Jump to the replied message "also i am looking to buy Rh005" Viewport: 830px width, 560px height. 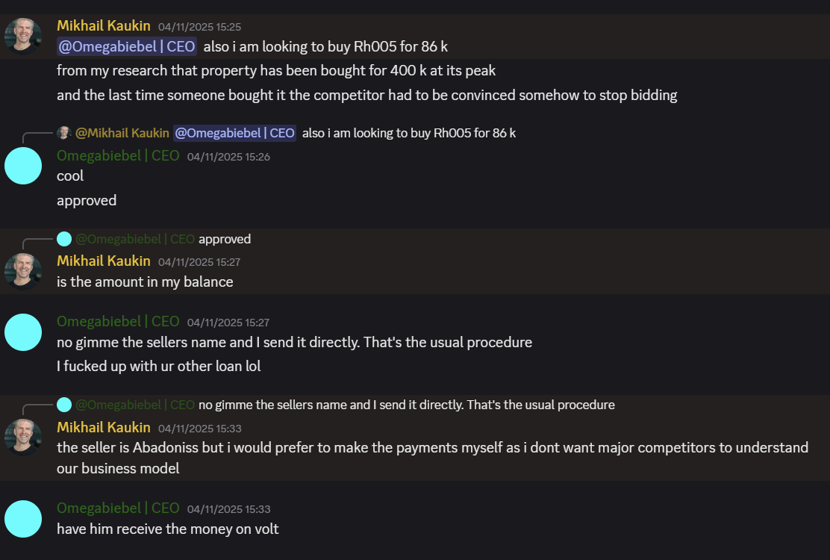[408, 133]
